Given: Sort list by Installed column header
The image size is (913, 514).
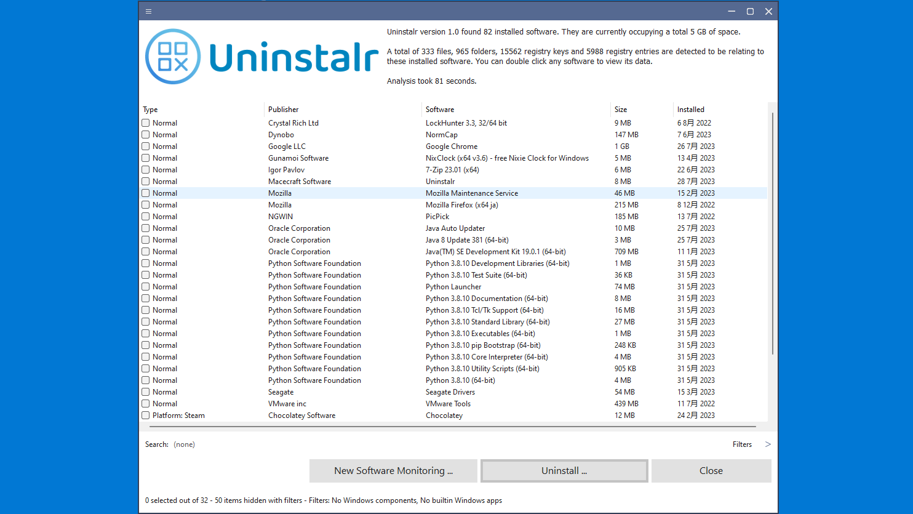Looking at the screenshot, I should pos(691,110).
